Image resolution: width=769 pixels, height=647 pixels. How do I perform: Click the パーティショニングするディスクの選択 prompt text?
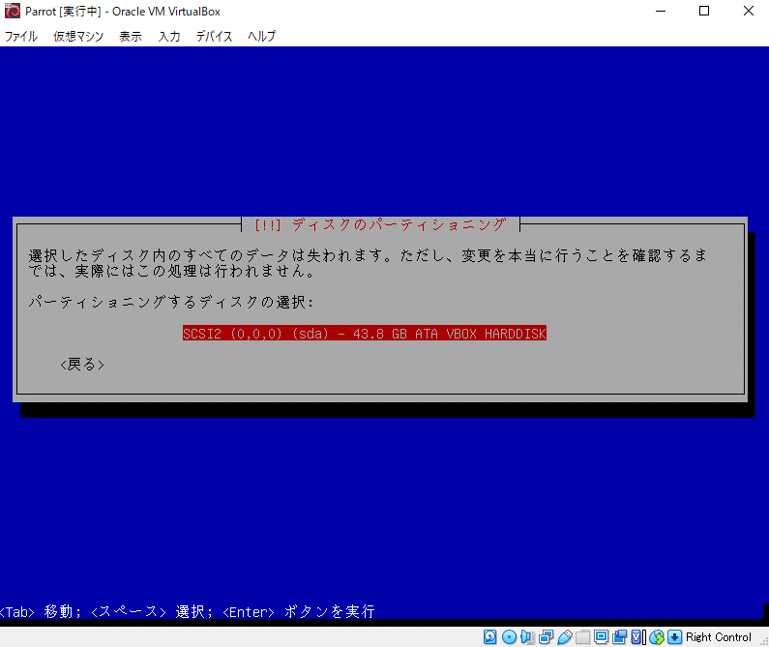(x=170, y=302)
